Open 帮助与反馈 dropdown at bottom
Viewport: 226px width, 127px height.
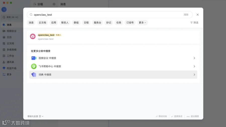tap(35, 116)
